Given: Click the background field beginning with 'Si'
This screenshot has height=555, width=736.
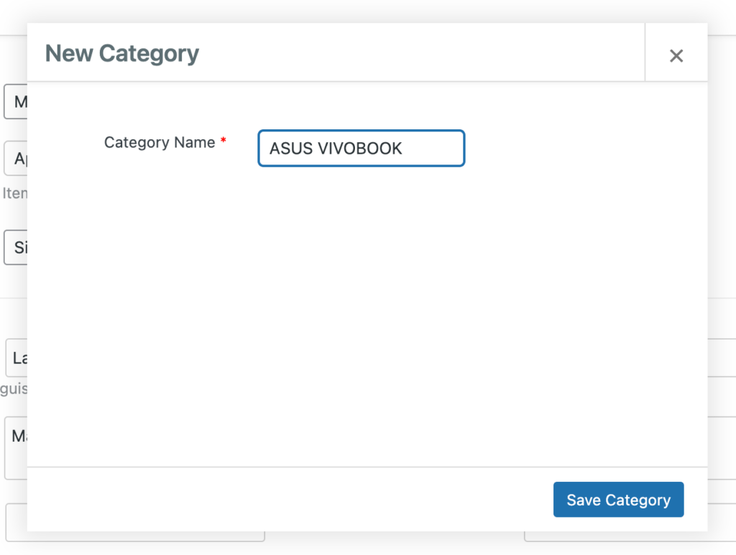Looking at the screenshot, I should pyautogui.click(x=16, y=247).
